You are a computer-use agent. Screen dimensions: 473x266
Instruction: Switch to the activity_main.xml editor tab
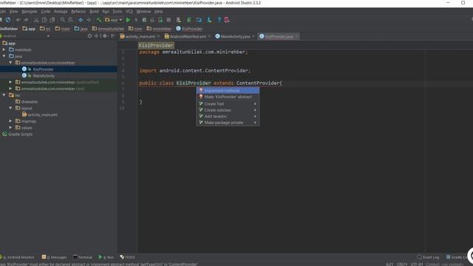[140, 36]
